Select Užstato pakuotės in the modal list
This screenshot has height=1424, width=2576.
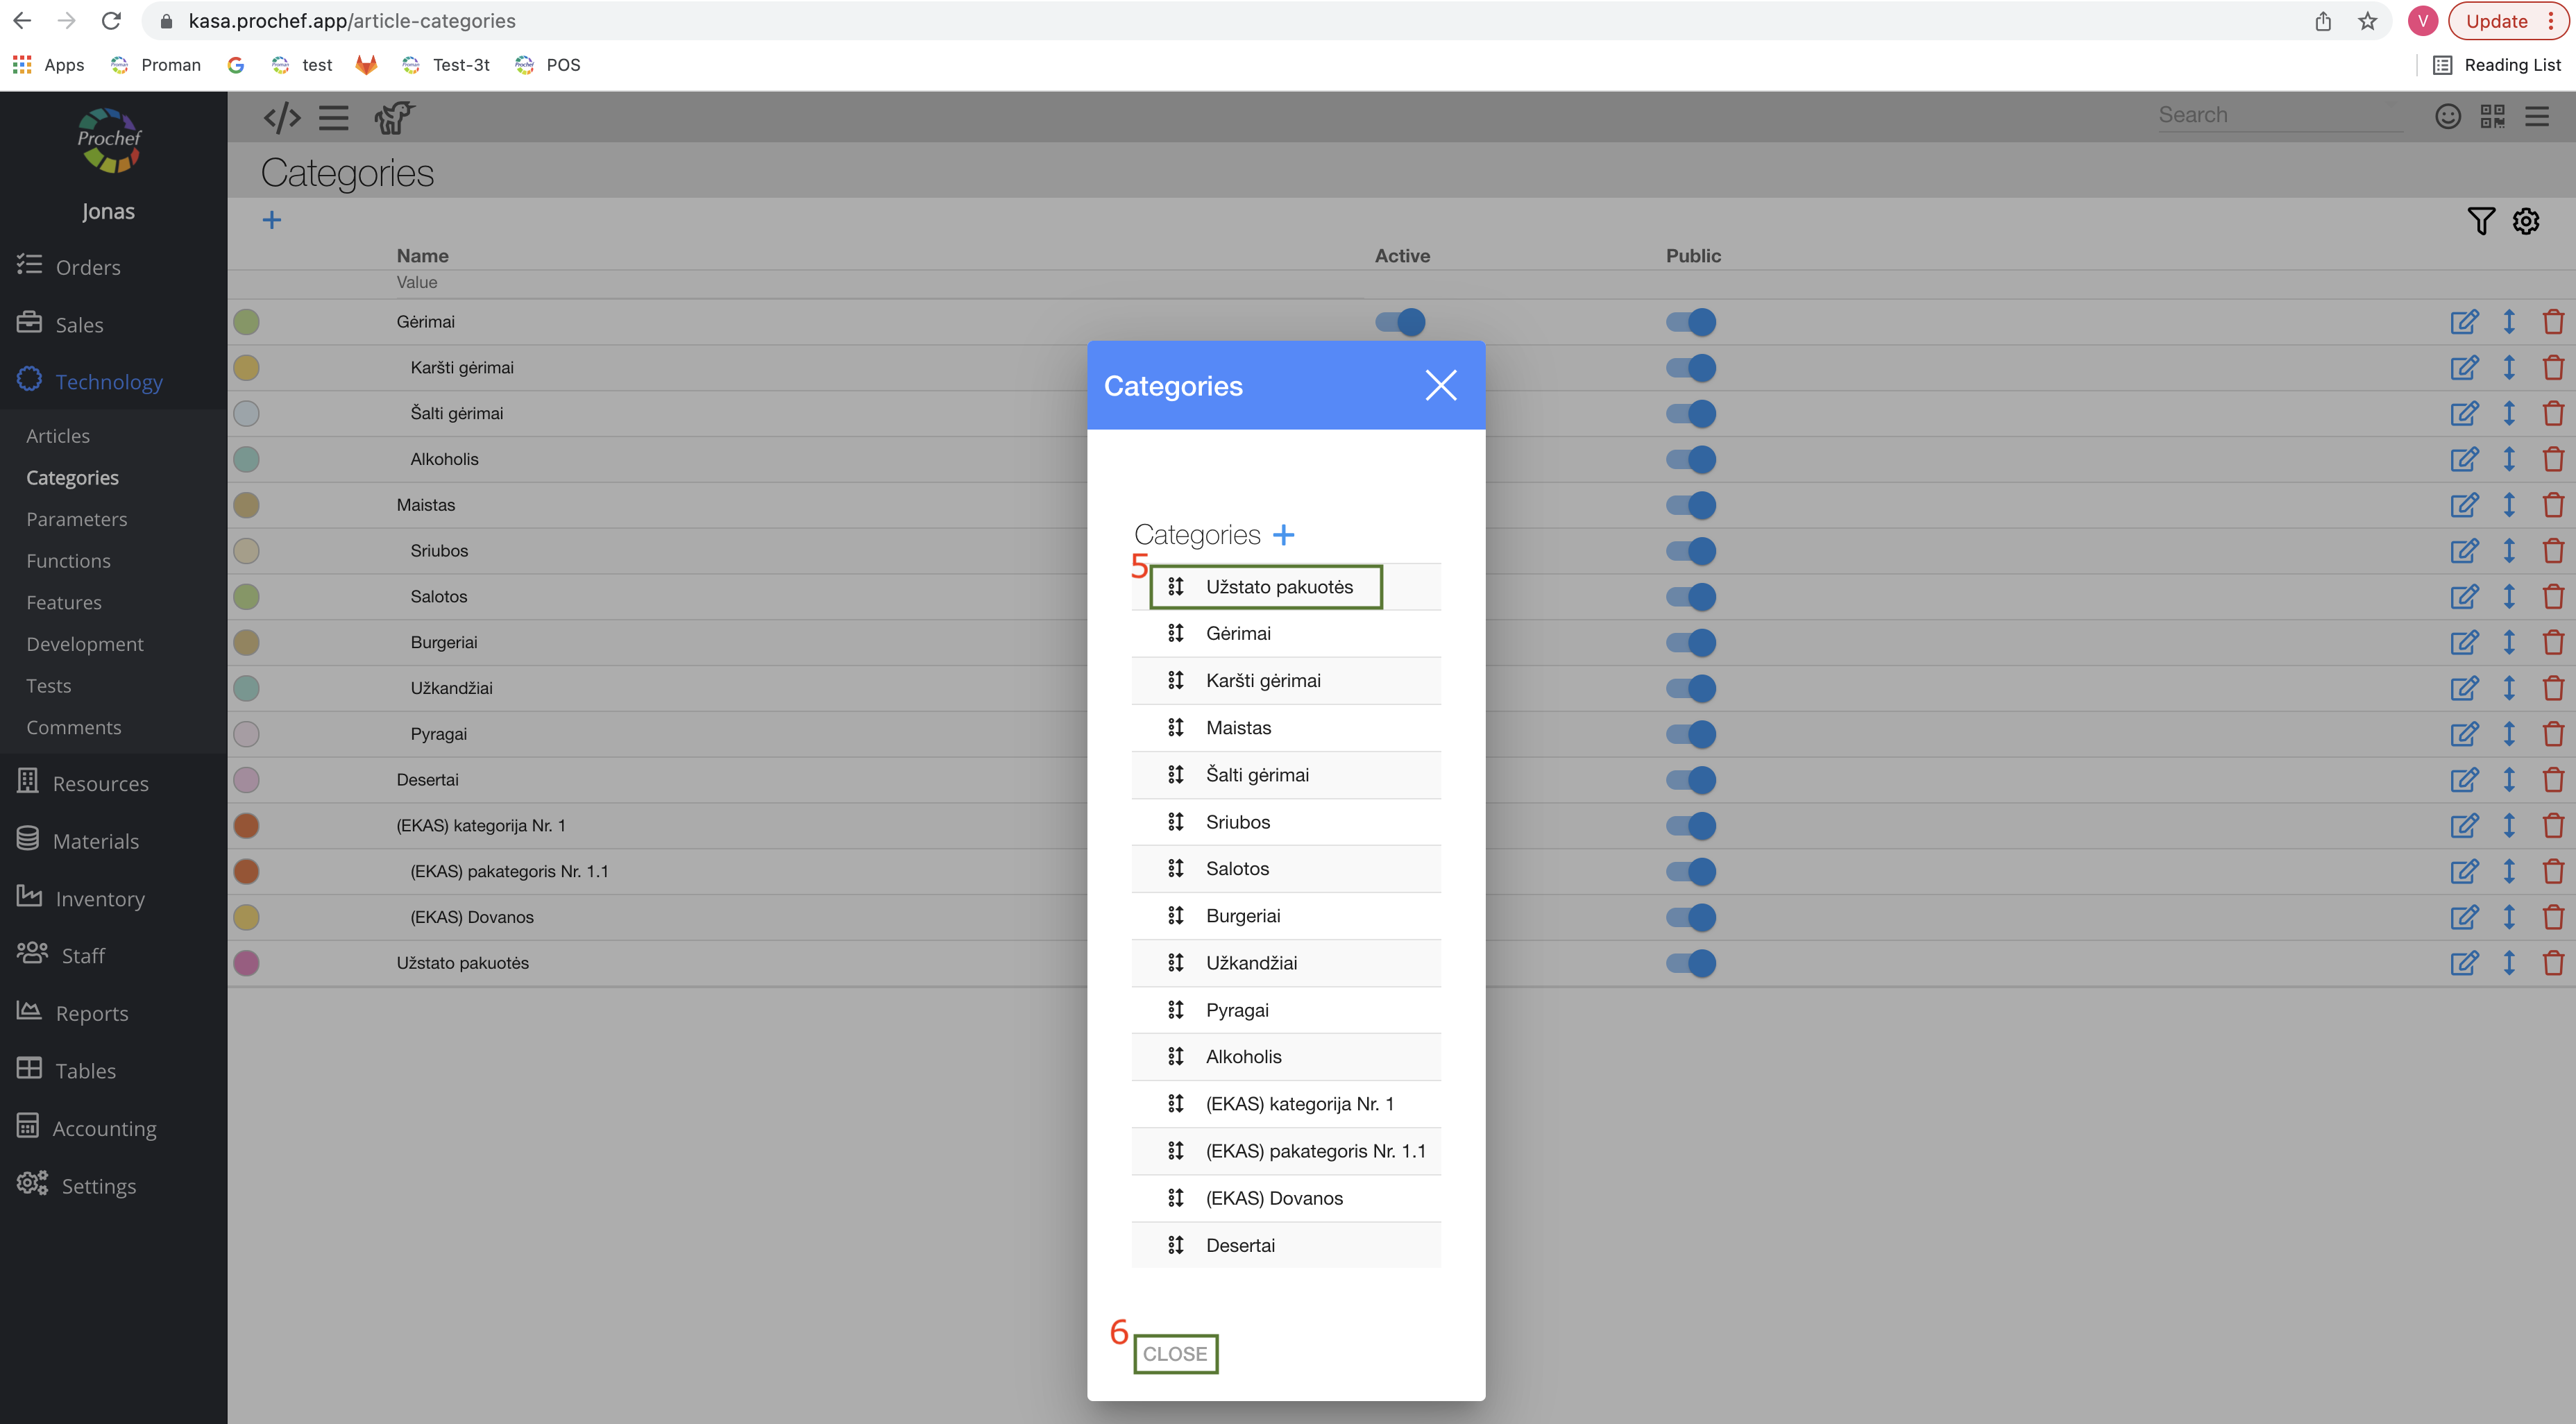click(x=1278, y=587)
